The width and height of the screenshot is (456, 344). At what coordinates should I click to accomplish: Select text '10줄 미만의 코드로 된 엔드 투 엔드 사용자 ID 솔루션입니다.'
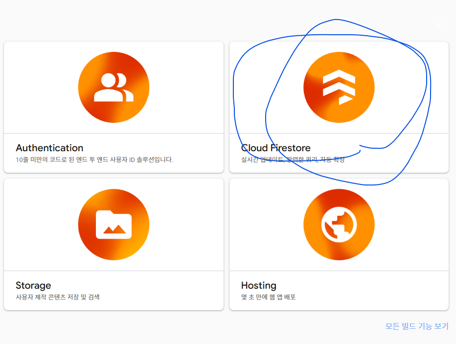[x=94, y=160]
